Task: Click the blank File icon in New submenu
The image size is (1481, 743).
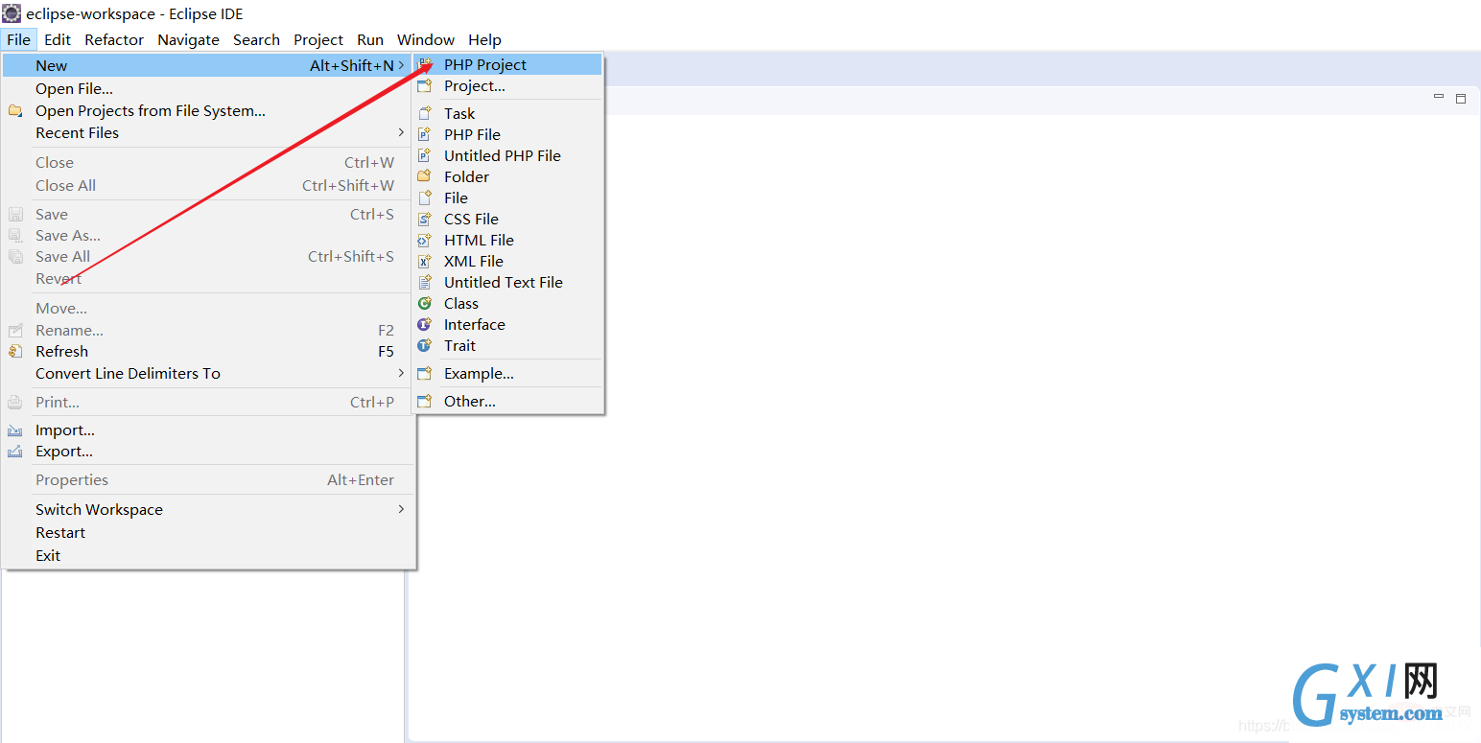Action: 425,197
